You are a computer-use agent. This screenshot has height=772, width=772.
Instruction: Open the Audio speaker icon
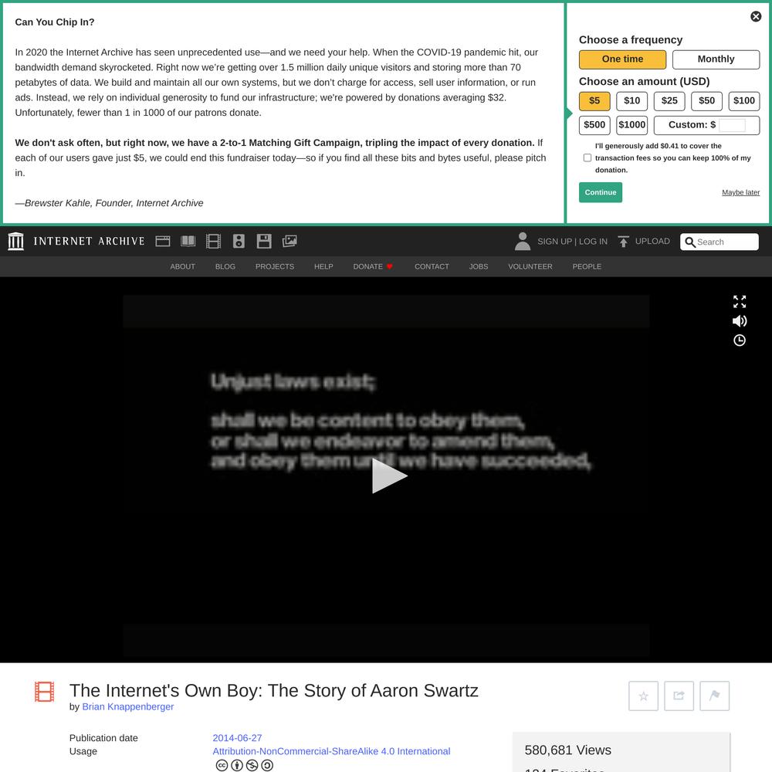pos(239,241)
